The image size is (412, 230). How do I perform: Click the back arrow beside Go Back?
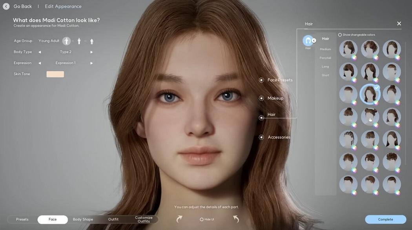click(x=5, y=6)
